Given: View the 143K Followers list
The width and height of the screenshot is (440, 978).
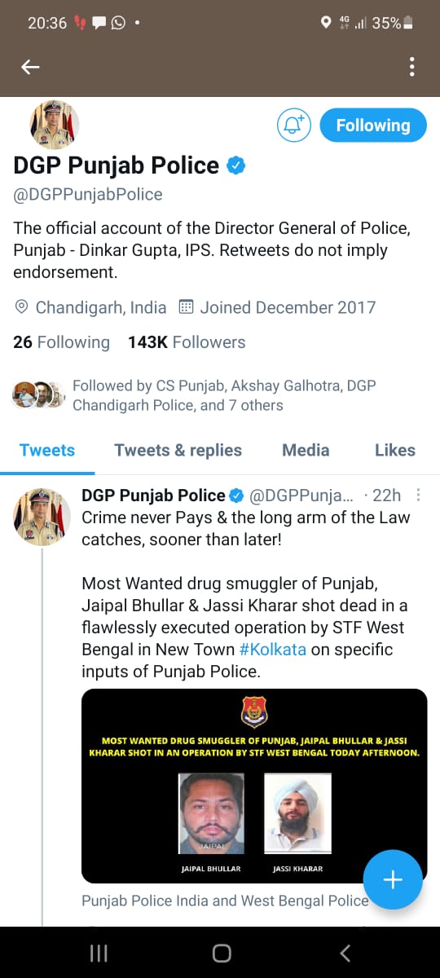Looking at the screenshot, I should (x=187, y=342).
